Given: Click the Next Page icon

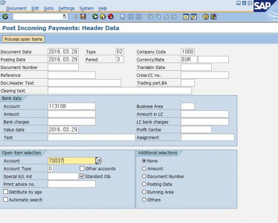Looking at the screenshot, I should point(166,17).
